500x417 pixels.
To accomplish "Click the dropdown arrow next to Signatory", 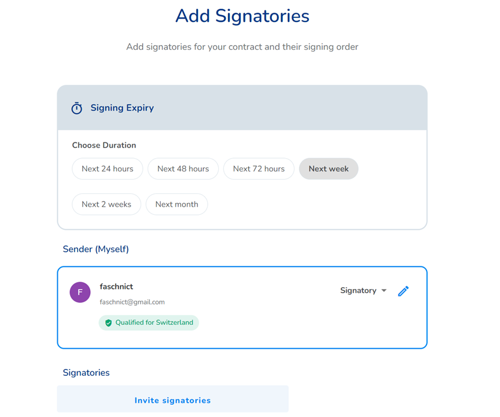I will 384,290.
